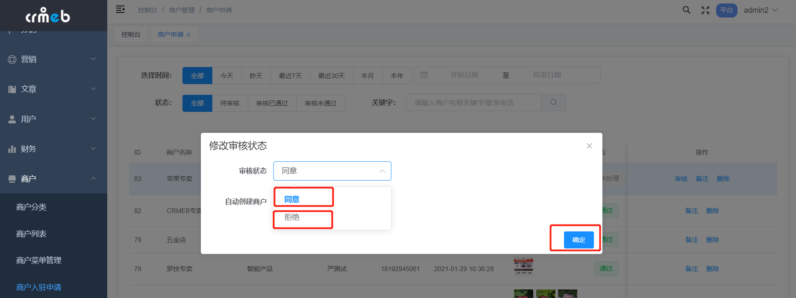Click the 结束日期 date field
Viewport: 796px width, 298px height.
(x=547, y=75)
